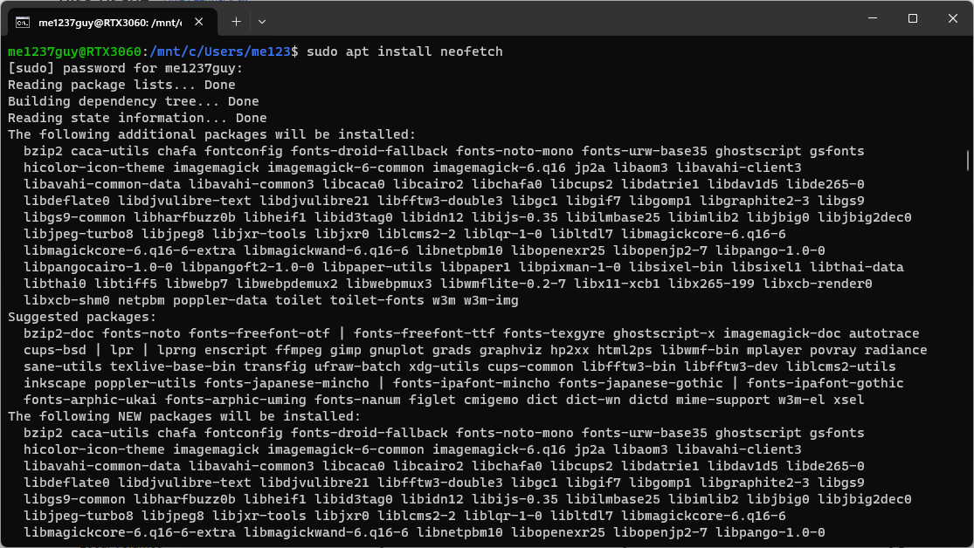Minimize the terminal window
The width and height of the screenshot is (974, 548).
click(872, 18)
